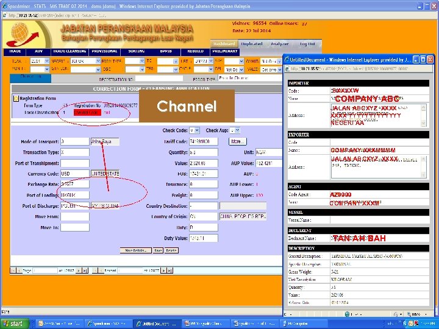Click the REGISTRATION NO input field
439x329 pixels.
click(159, 79)
